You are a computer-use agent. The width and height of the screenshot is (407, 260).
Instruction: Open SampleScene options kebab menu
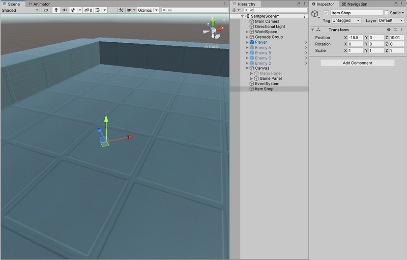click(304, 16)
